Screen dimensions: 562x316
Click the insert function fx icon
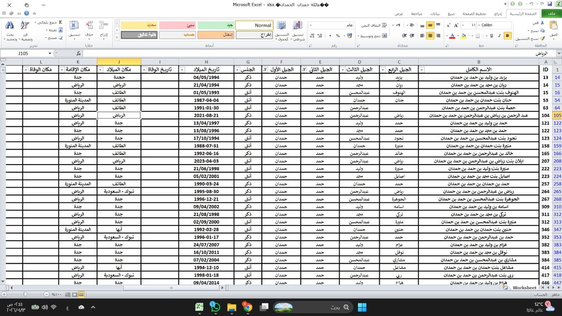pos(78,53)
